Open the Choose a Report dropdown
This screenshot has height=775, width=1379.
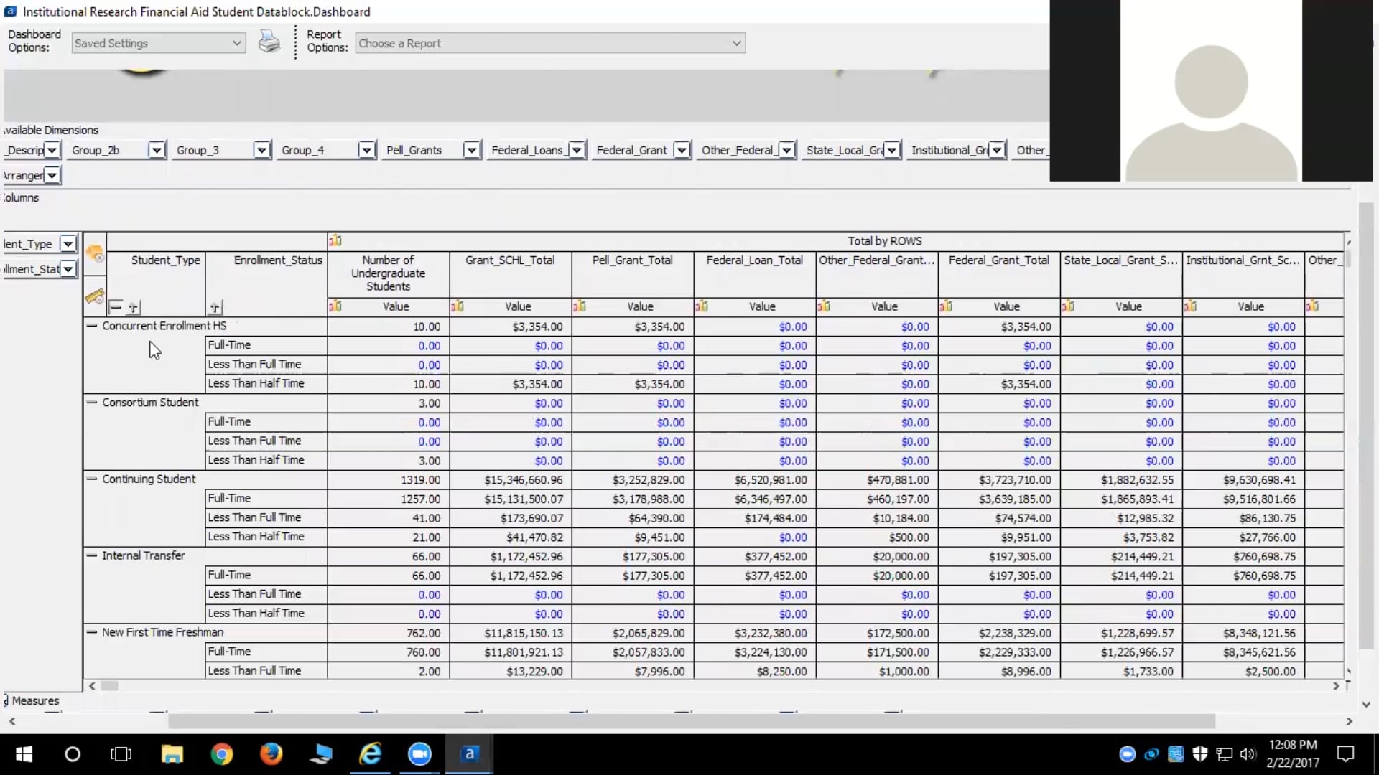point(550,43)
